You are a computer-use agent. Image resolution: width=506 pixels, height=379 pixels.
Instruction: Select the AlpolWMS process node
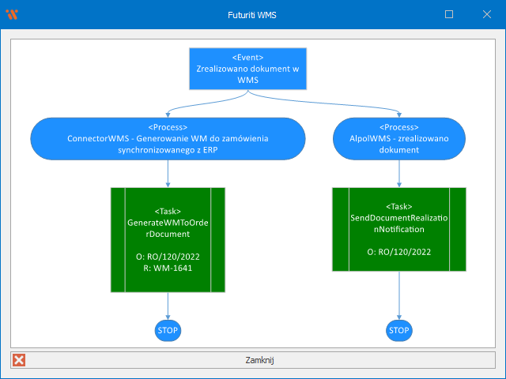pyautogui.click(x=399, y=137)
